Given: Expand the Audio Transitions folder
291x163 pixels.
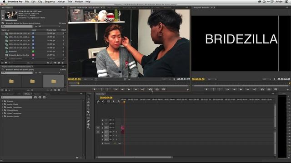Looking at the screenshot, I should [x=2, y=107].
